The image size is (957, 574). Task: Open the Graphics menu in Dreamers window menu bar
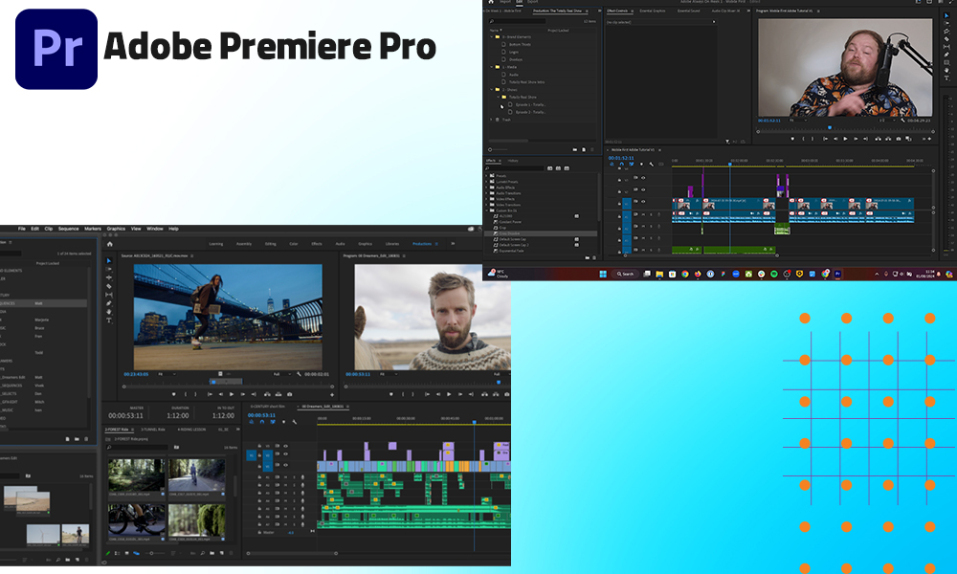pyautogui.click(x=116, y=229)
